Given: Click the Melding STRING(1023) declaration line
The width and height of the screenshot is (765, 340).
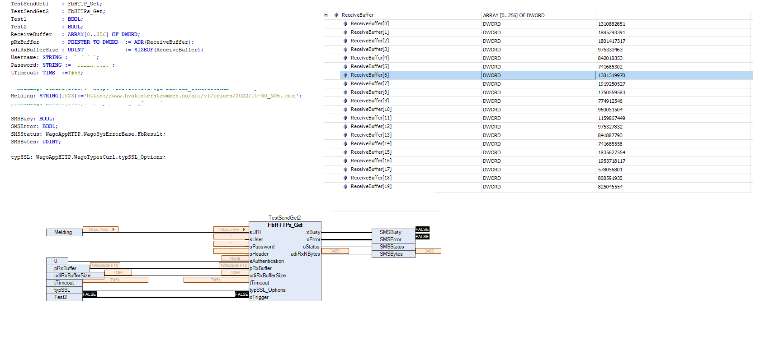Looking at the screenshot, I should 156,96.
